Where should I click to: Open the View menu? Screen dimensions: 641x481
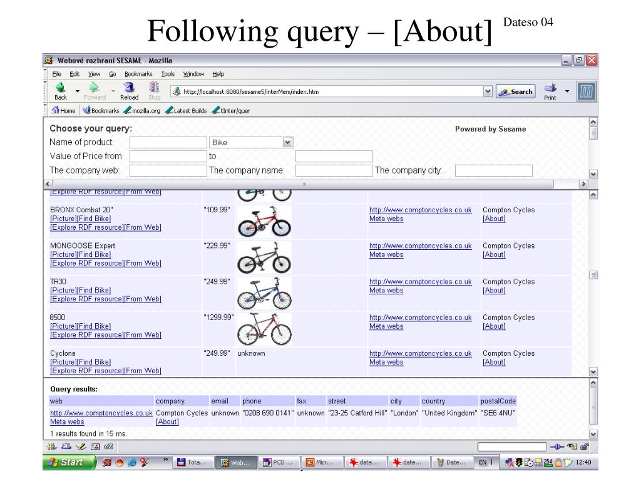[x=94, y=74]
